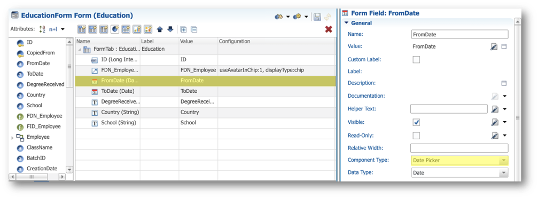Click the alphabetical sort attributes icon
538x198 pixels.
coord(42,29)
